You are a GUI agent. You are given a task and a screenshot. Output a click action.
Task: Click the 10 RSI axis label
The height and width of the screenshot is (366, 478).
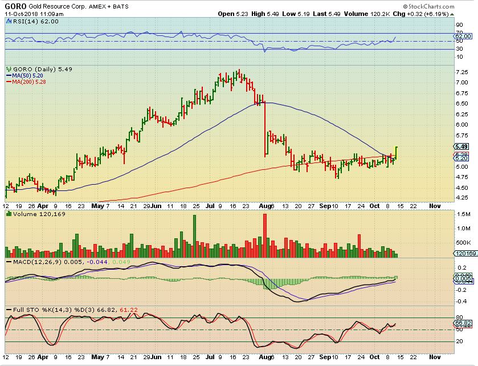click(x=459, y=57)
